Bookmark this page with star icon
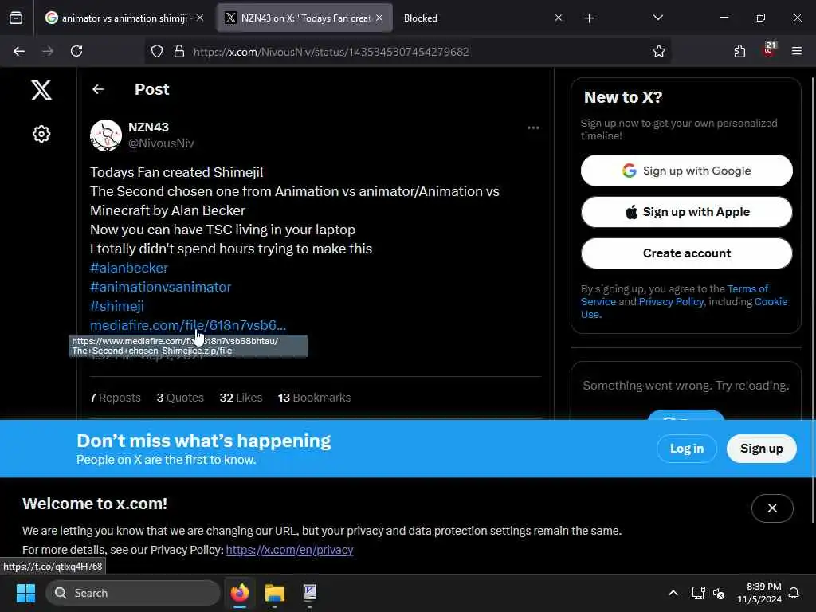Image resolution: width=816 pixels, height=612 pixels. tap(658, 51)
